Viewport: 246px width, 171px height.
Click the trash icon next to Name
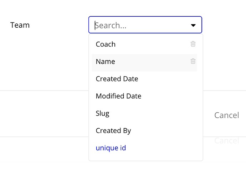click(193, 61)
